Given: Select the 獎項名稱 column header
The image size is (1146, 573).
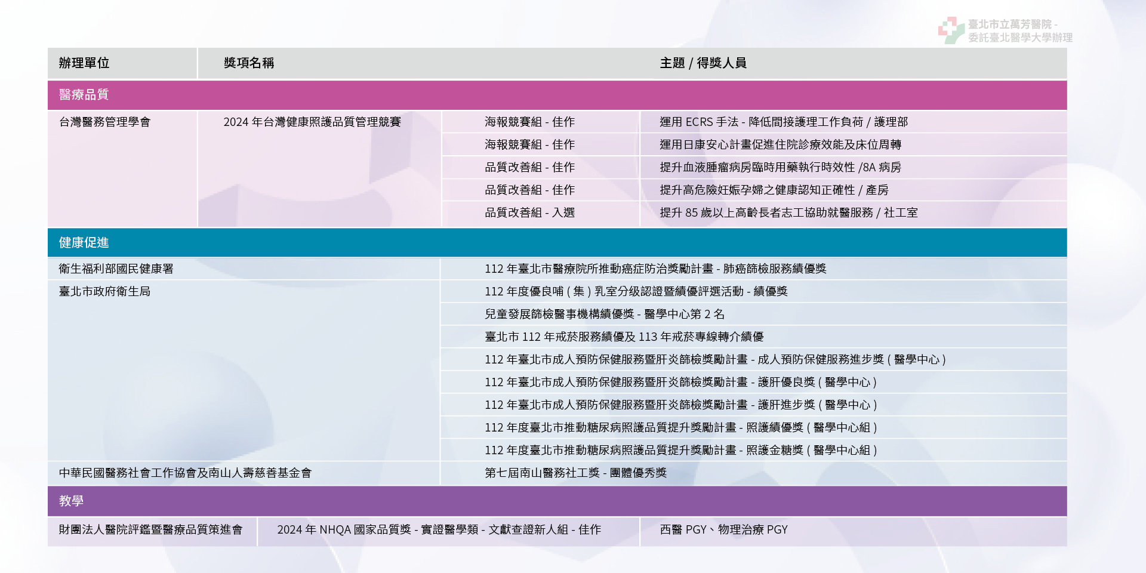Looking at the screenshot, I should point(249,63).
